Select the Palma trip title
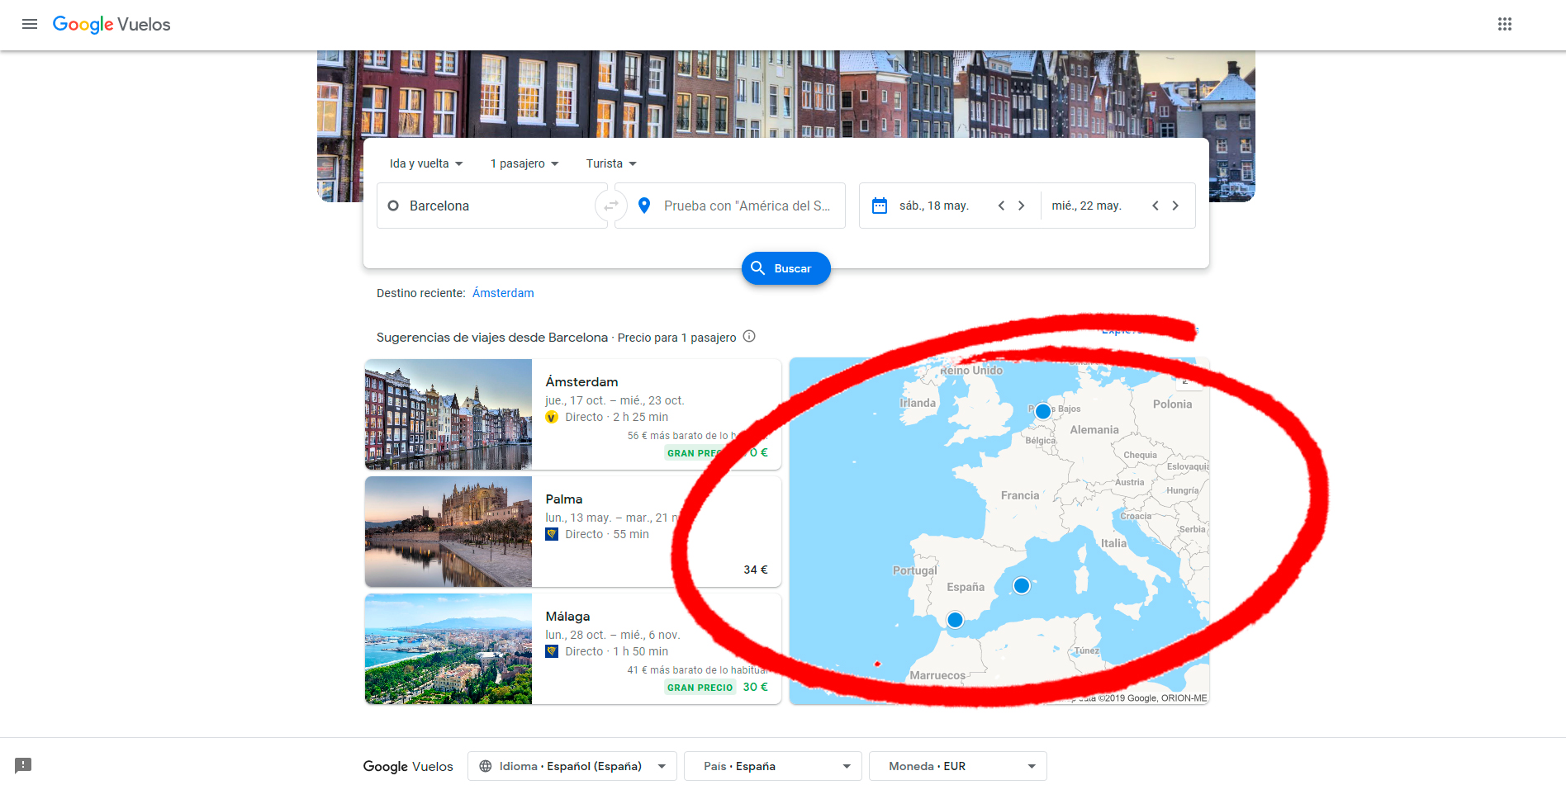Image resolution: width=1566 pixels, height=785 pixels. click(564, 499)
